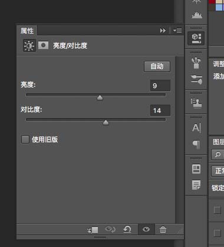Viewport: 224px width, 247px height.
Task: Open the Notes panel icon
Action: pyautogui.click(x=196, y=185)
